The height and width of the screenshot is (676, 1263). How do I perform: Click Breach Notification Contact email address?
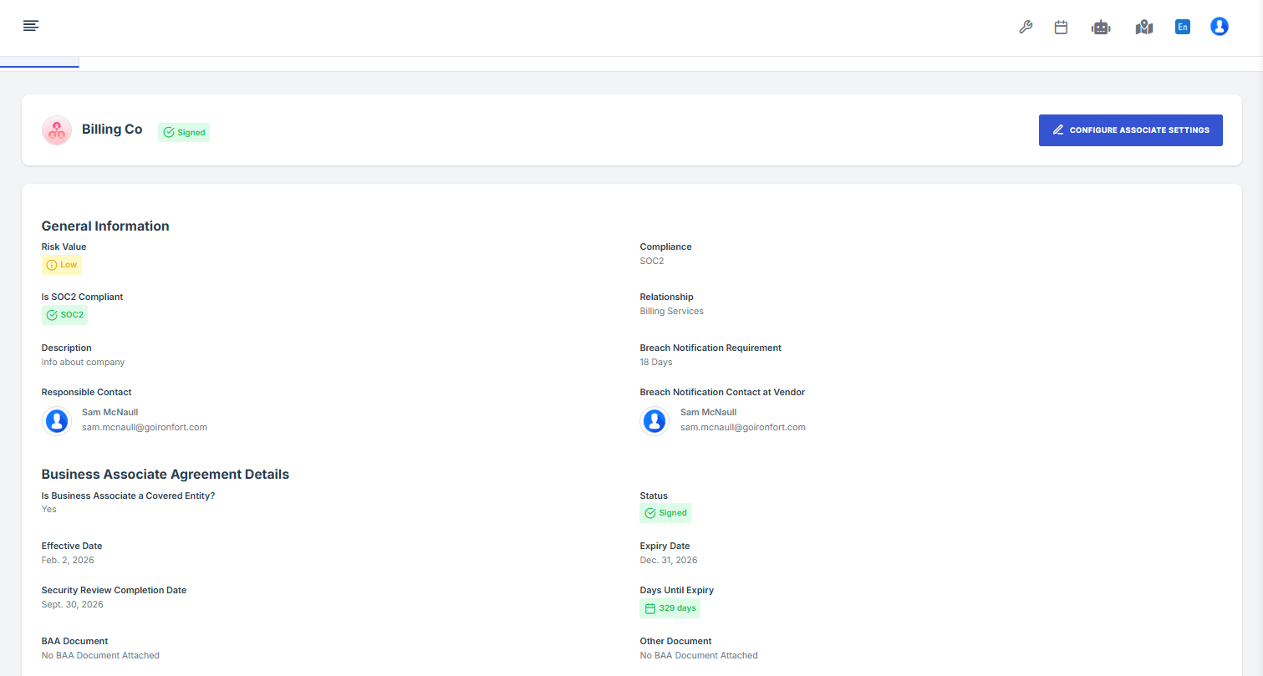(742, 427)
